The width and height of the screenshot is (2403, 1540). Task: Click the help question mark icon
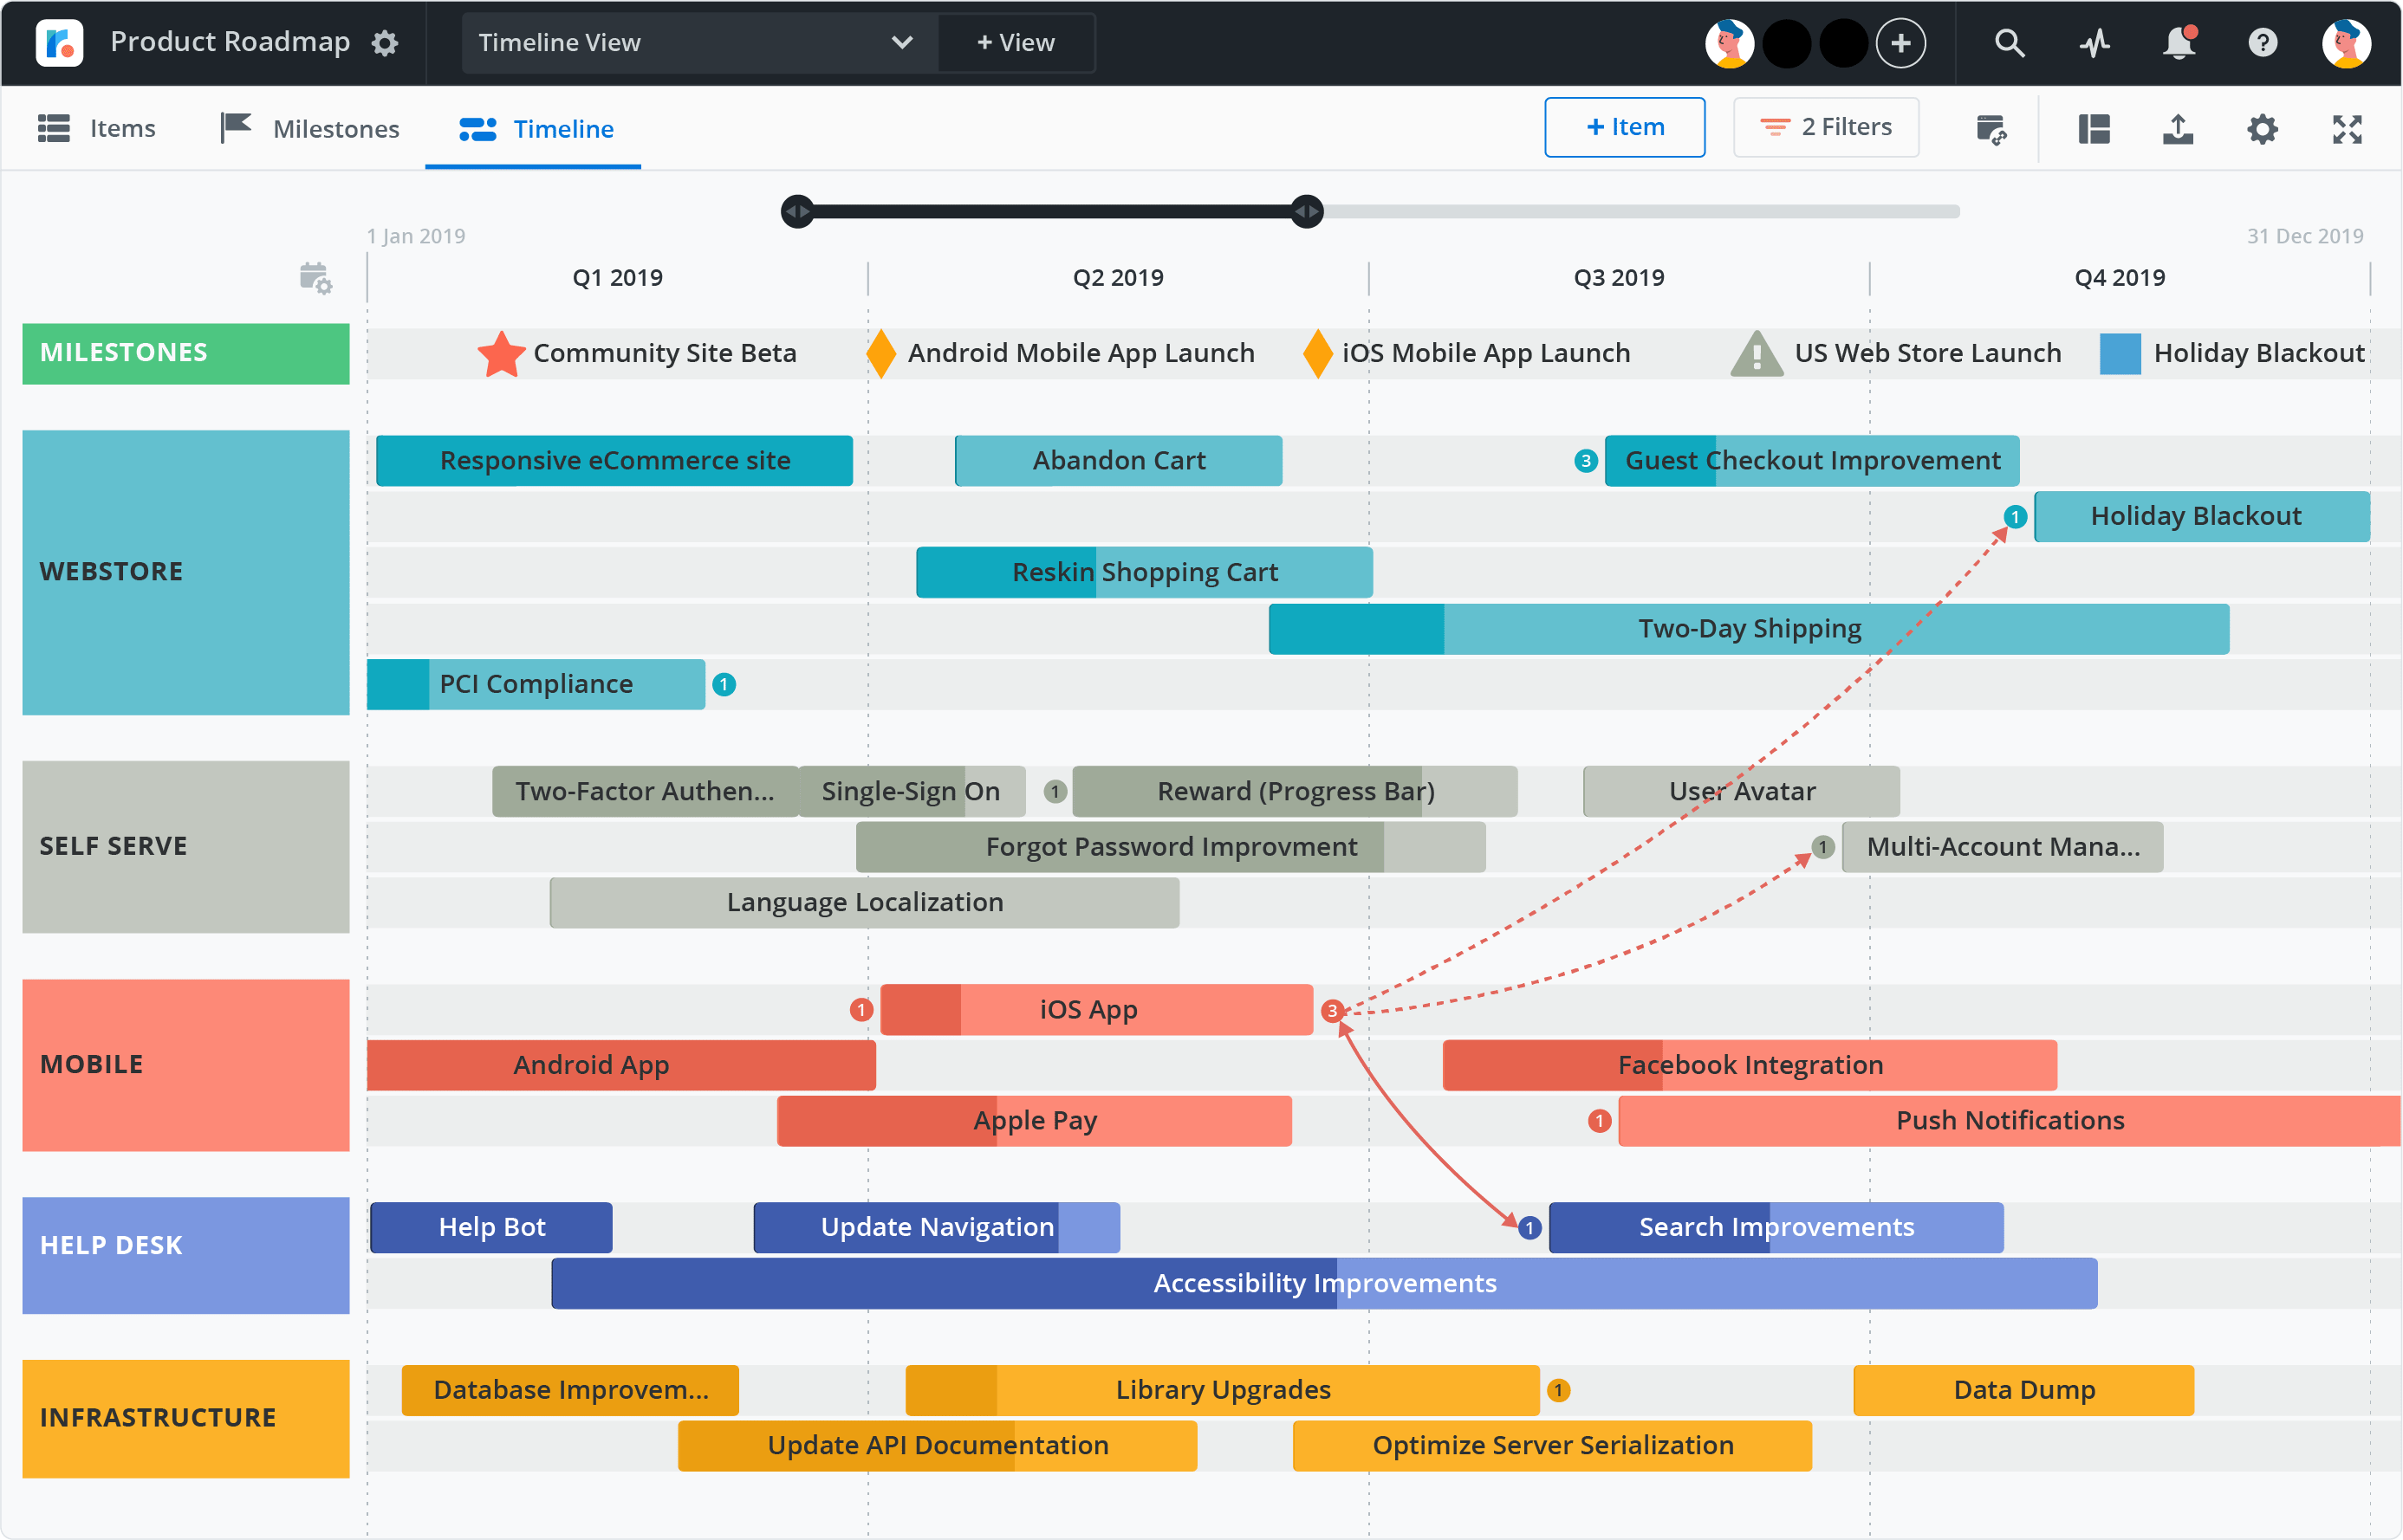point(2264,44)
